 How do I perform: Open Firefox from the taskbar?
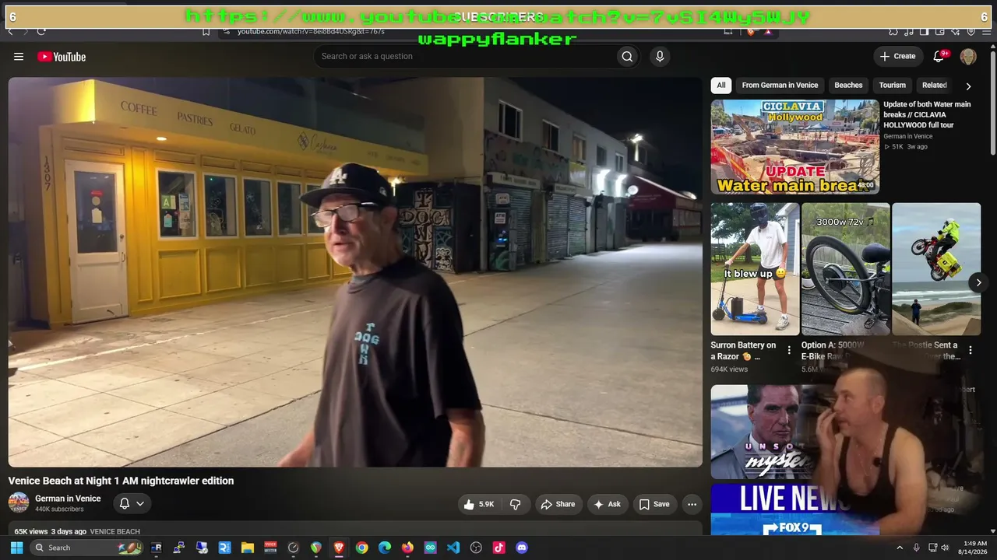(x=407, y=548)
